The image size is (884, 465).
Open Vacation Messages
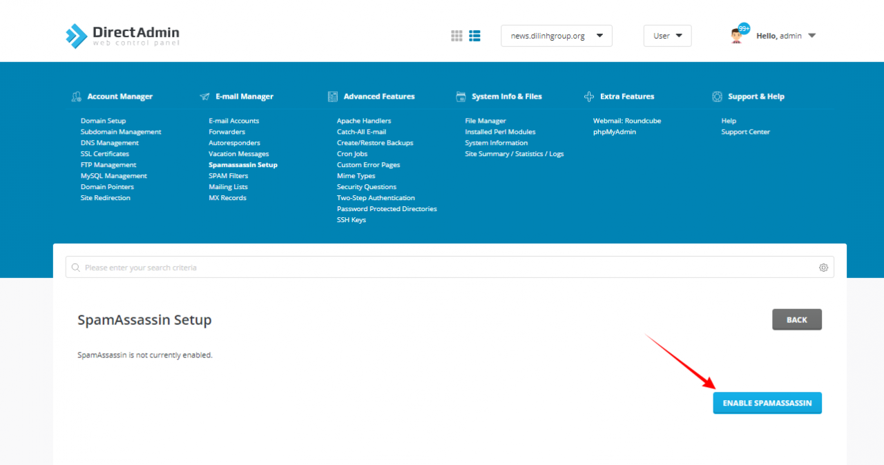[239, 154]
